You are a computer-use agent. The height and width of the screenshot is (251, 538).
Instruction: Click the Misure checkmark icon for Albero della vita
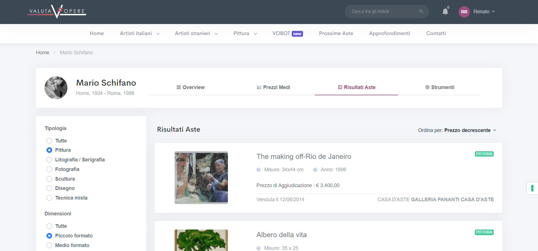click(259, 248)
